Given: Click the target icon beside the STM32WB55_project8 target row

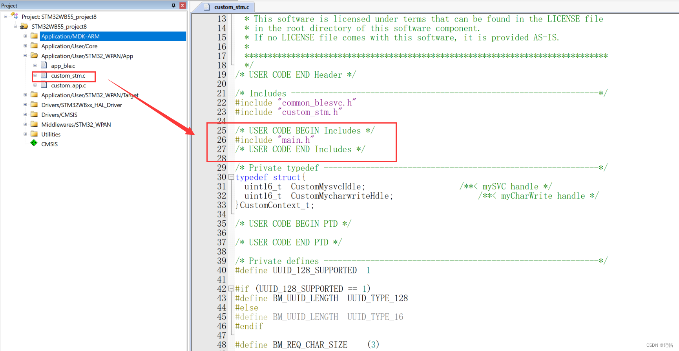Looking at the screenshot, I should pyautogui.click(x=24, y=26).
